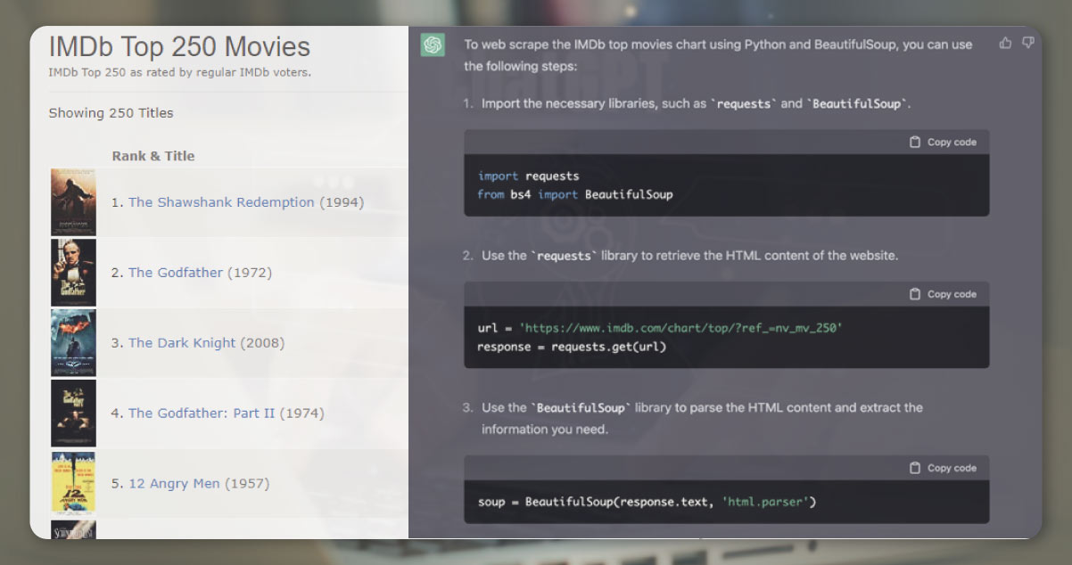Click the 'response = requests.get(url)' code line
This screenshot has width=1072, height=565.
click(x=572, y=347)
